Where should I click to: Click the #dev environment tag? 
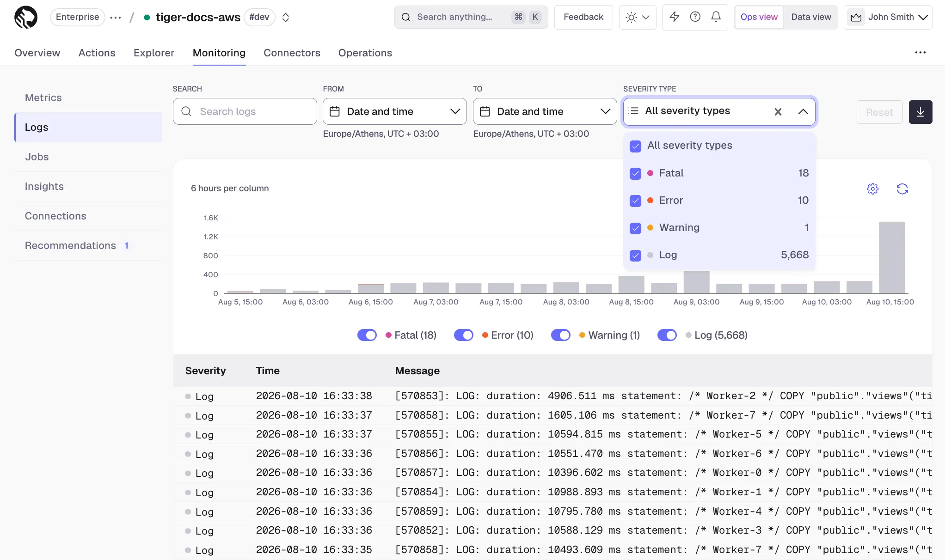click(x=259, y=17)
